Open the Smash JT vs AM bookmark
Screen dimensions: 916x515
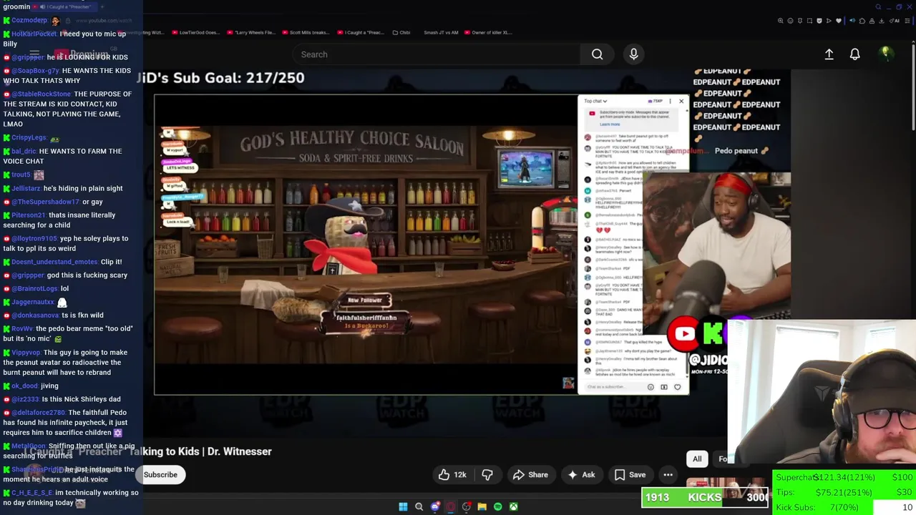441,32
